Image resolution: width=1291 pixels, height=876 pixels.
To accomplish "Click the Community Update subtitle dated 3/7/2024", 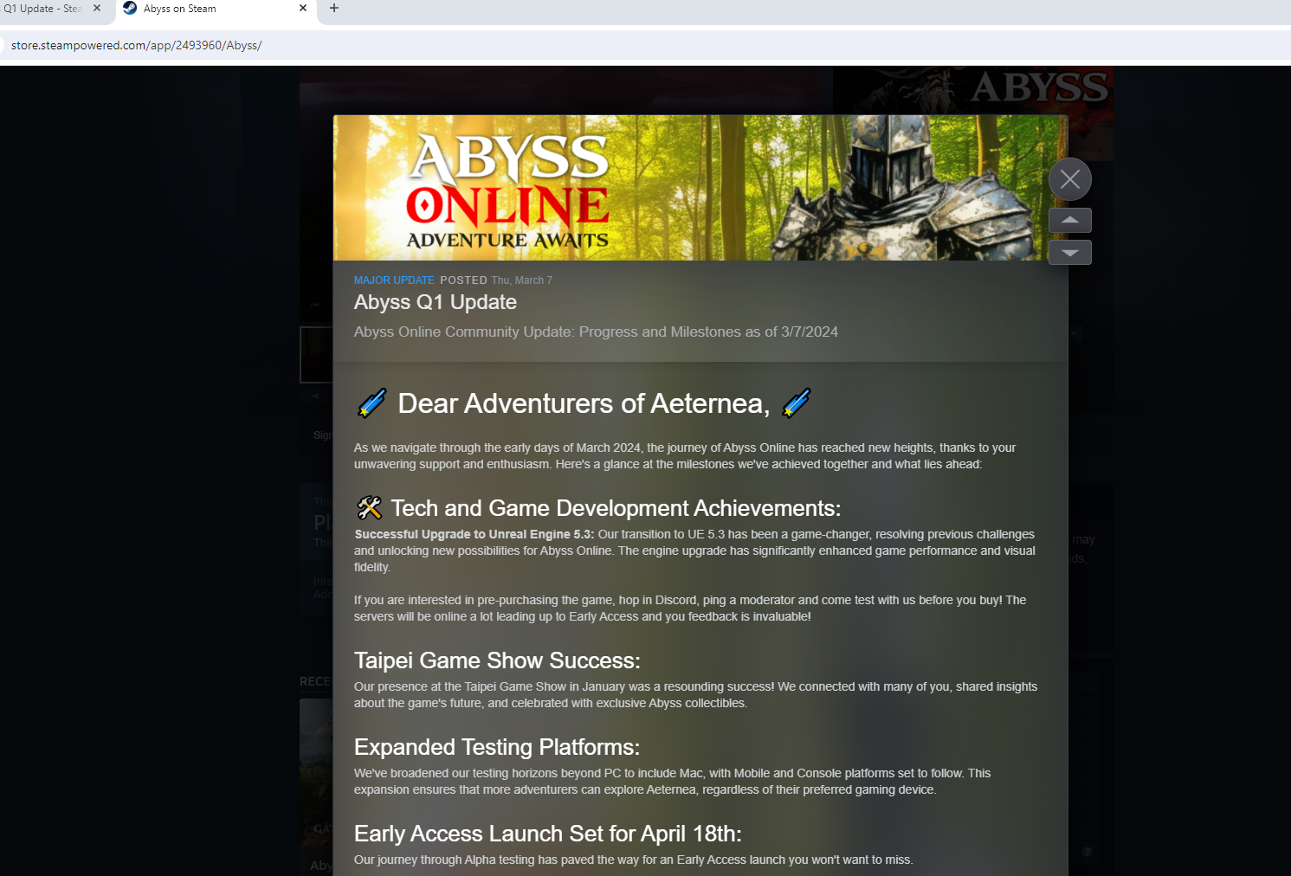I will [x=596, y=332].
